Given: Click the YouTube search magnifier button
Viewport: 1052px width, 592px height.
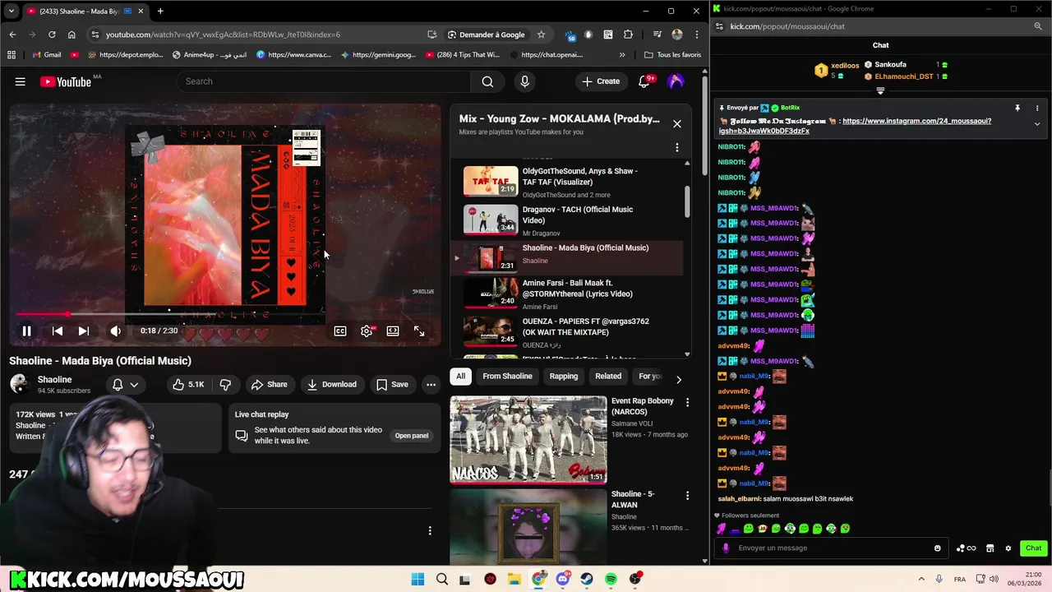Looking at the screenshot, I should pyautogui.click(x=487, y=81).
